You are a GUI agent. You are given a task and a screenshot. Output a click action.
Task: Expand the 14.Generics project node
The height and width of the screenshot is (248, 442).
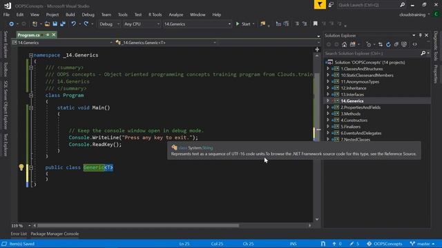[328, 101]
